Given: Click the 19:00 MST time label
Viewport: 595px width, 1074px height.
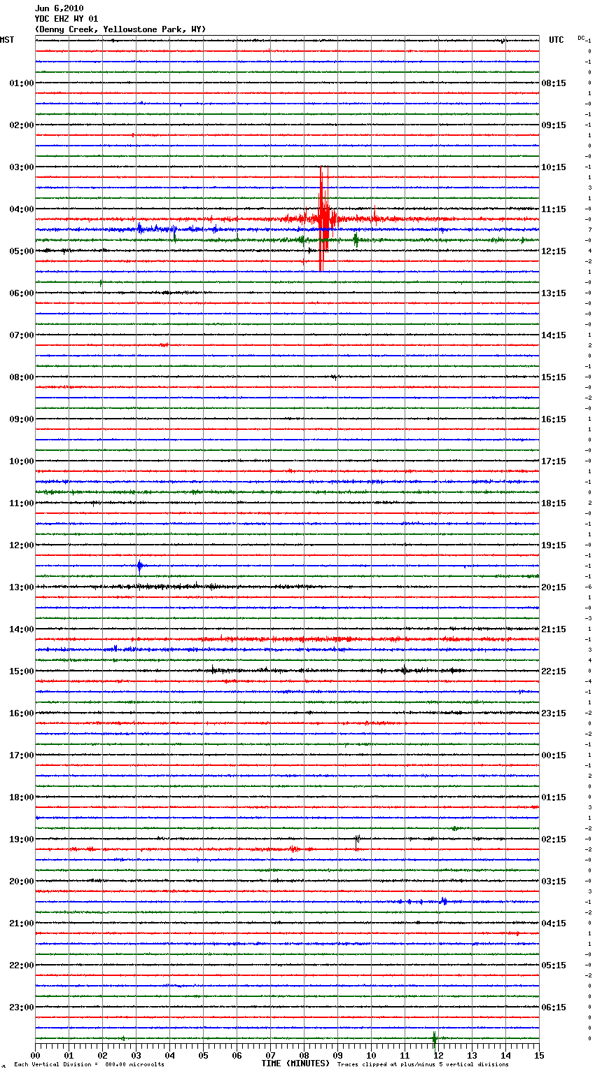Looking at the screenshot, I should coord(21,839).
